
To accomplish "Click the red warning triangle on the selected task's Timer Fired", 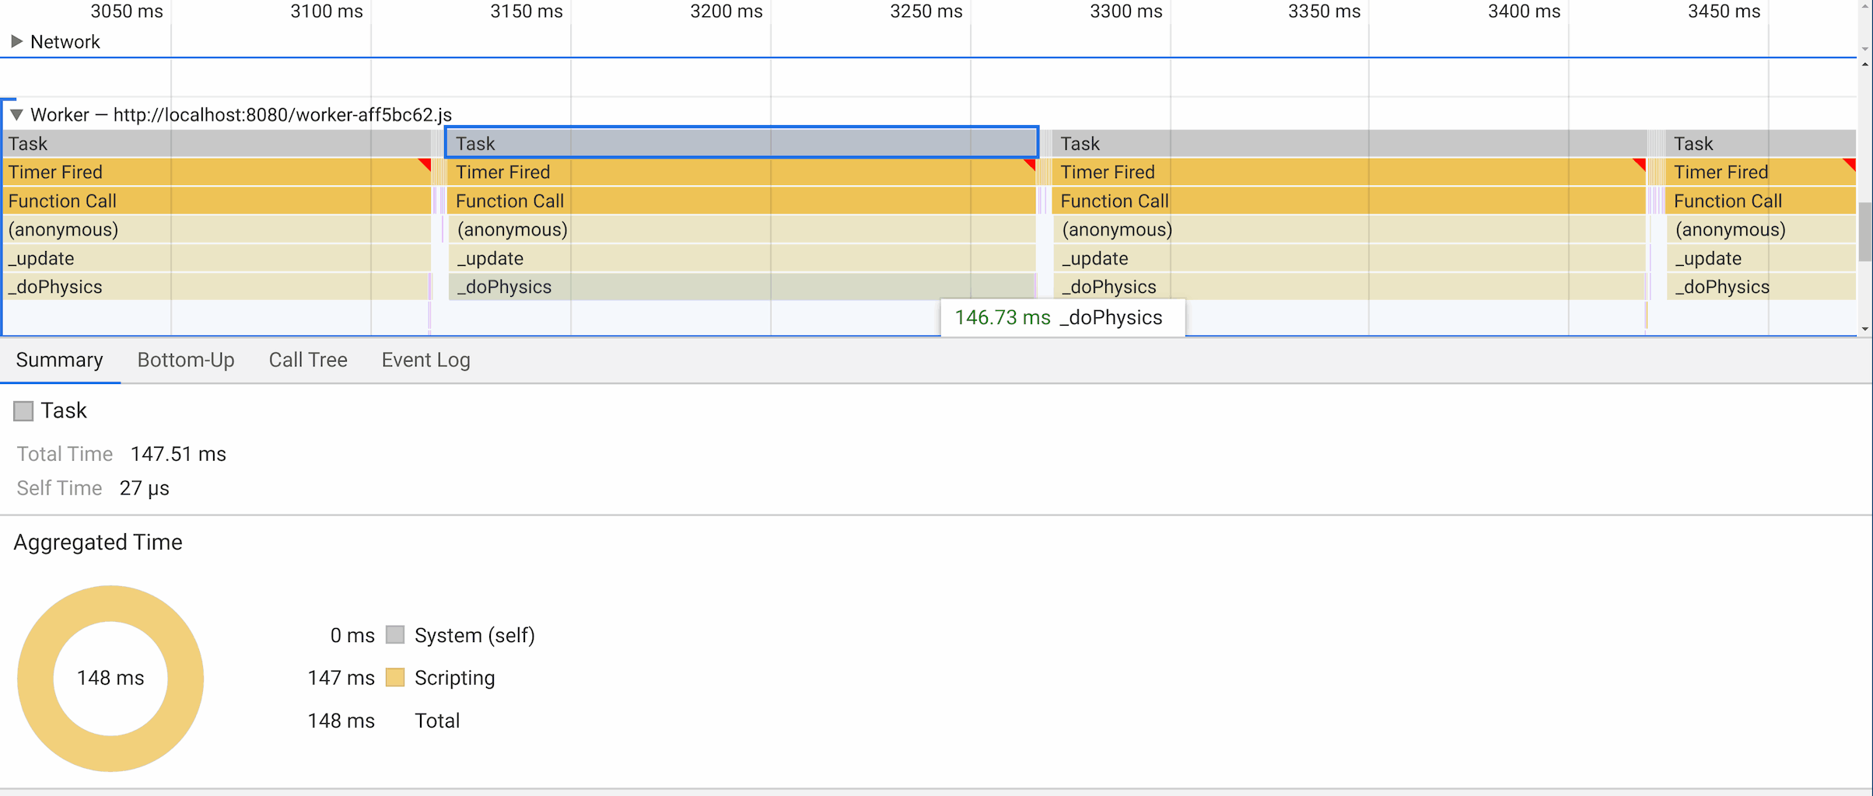I will point(1030,164).
